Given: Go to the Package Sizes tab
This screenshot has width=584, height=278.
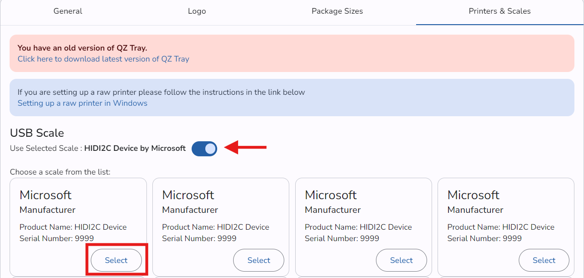Looking at the screenshot, I should pos(337,11).
